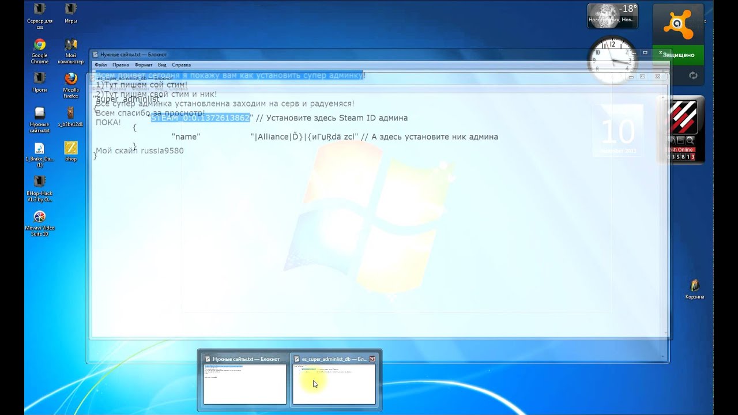Open the Формат menu in Notepad
The width and height of the screenshot is (738, 415).
pos(144,65)
